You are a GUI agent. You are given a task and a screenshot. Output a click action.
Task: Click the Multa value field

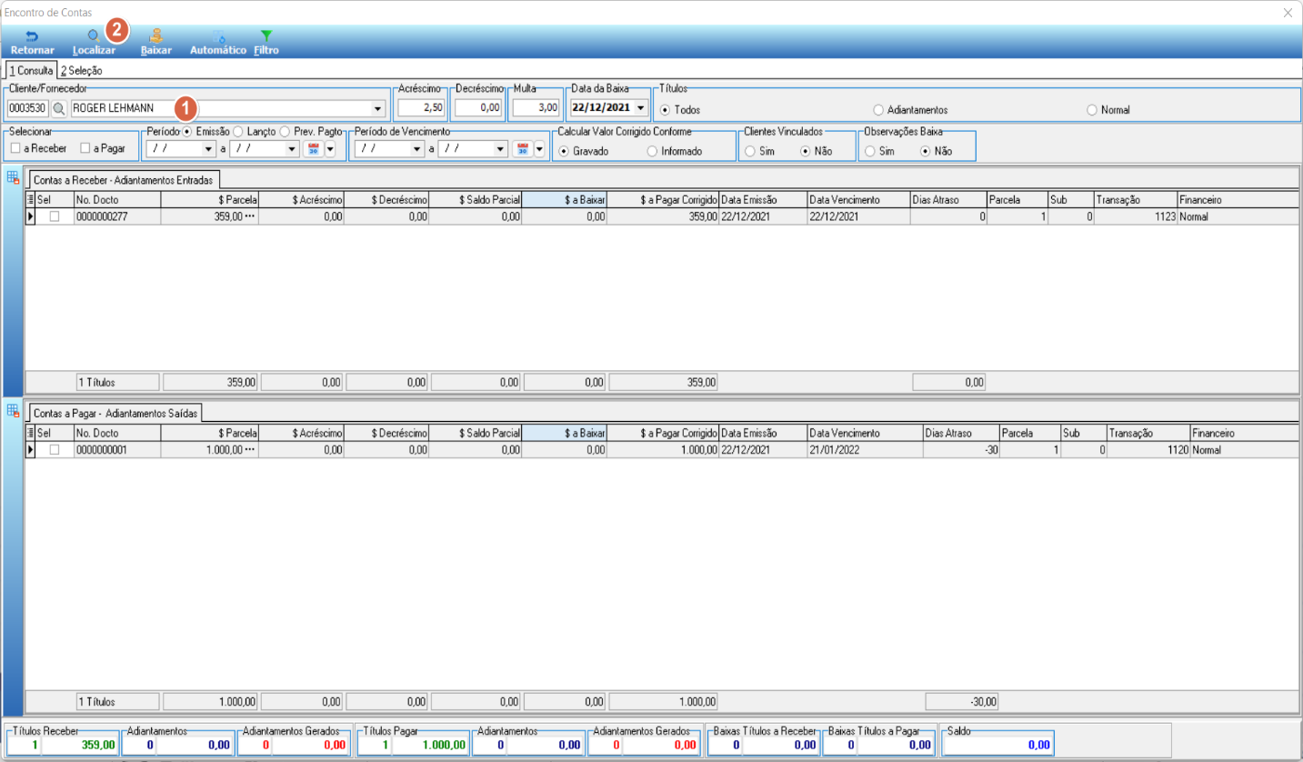(x=535, y=108)
